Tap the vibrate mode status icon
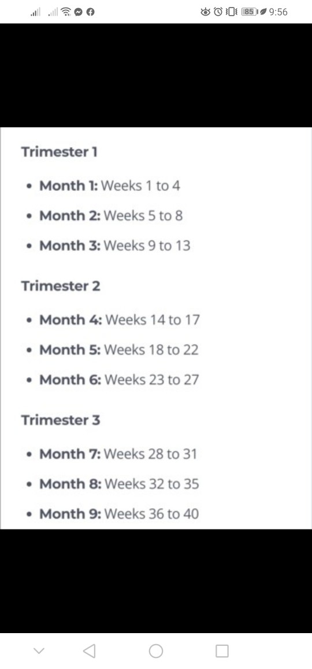This screenshot has height=669, width=312. click(231, 12)
